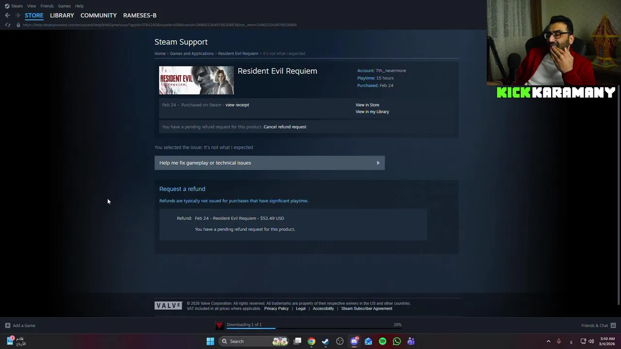Switch to the COMMUNITY tab

98,16
